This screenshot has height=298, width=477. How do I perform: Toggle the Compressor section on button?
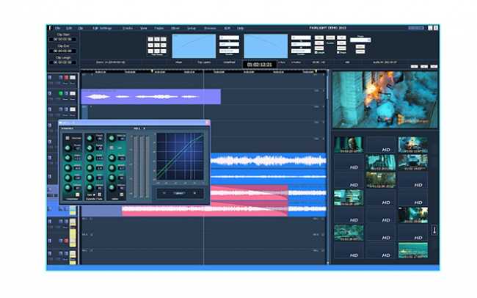pos(78,195)
